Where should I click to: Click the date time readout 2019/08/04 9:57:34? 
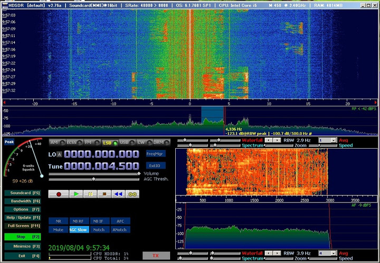pos(79,248)
